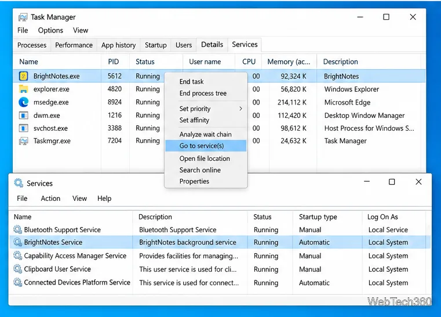Choose End process tree

[203, 93]
